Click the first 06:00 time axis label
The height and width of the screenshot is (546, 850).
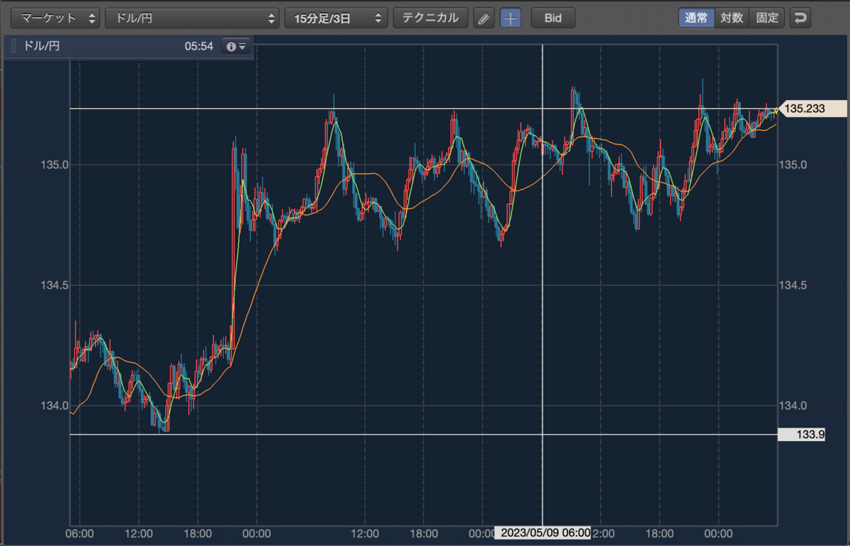[80, 533]
